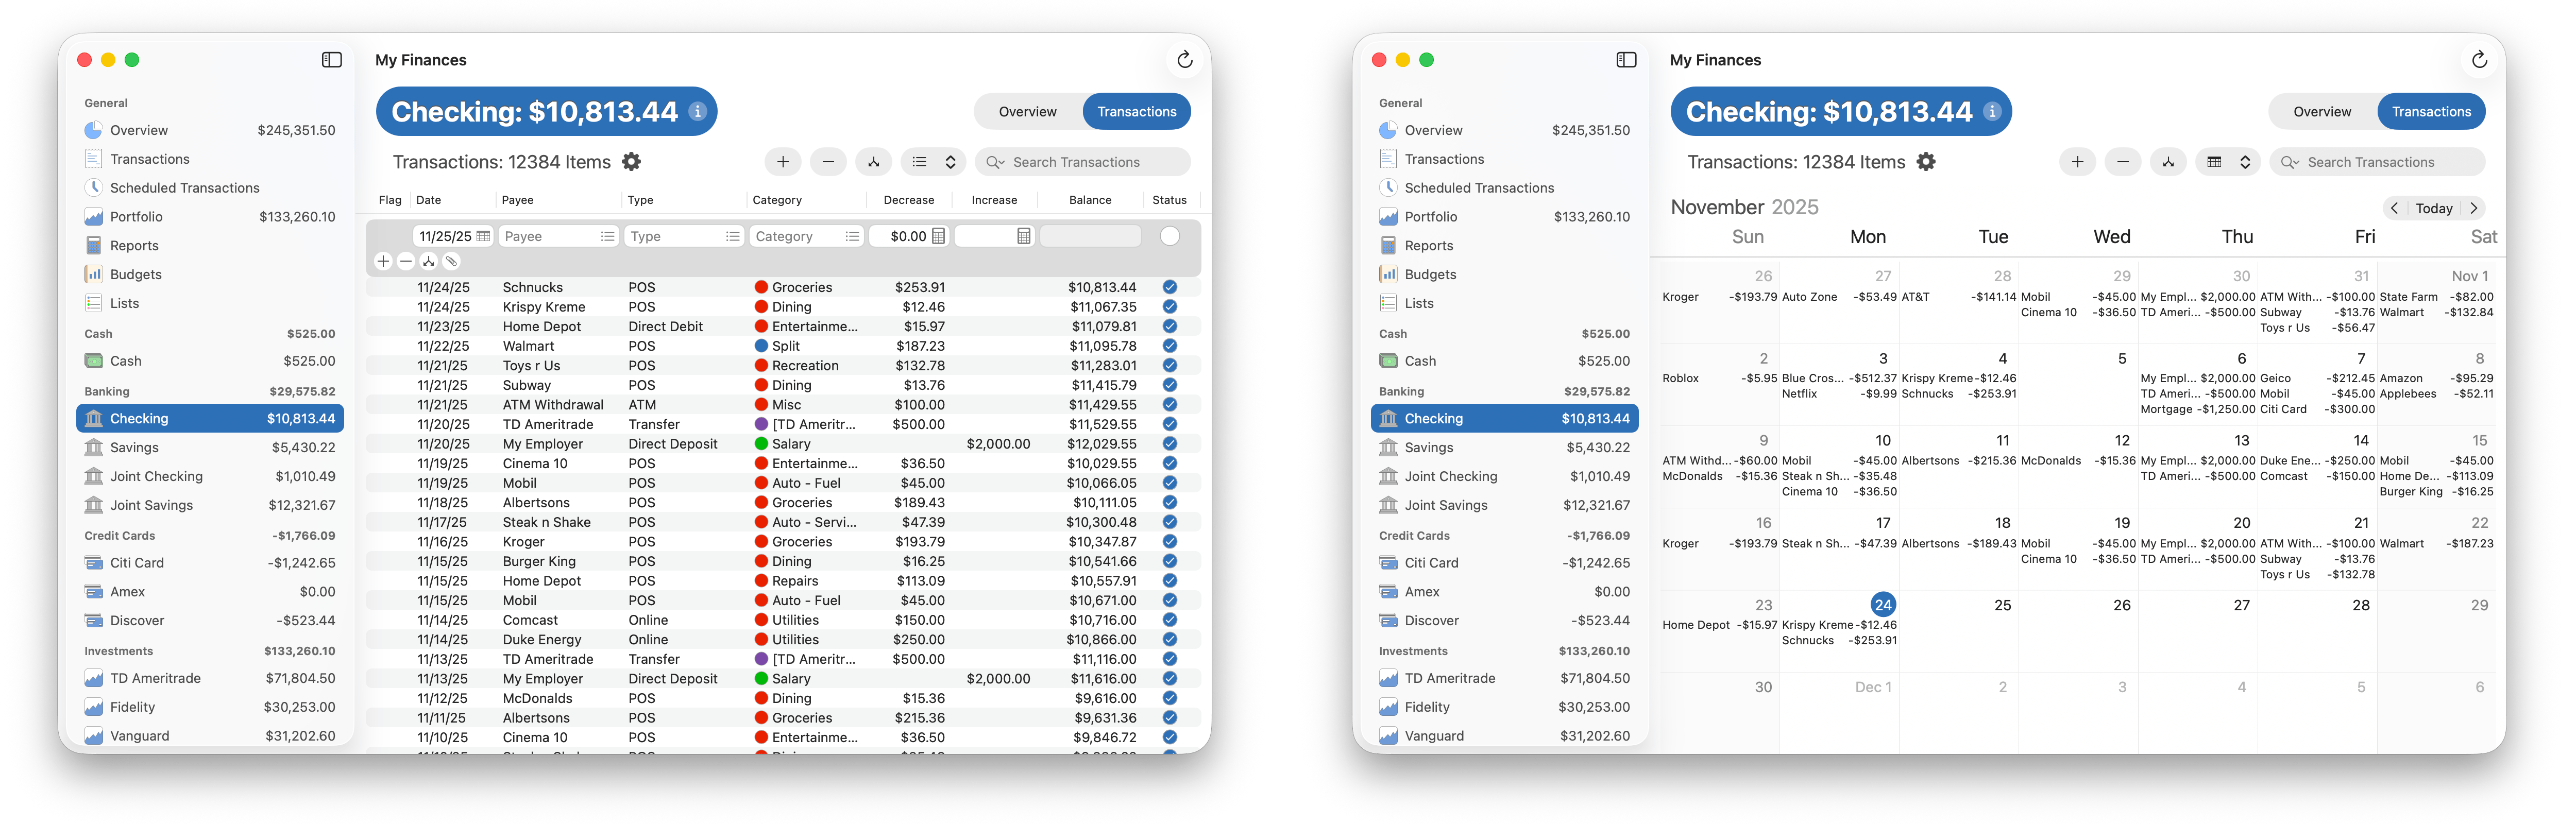Select Scheduled Transactions in the list window's sidebar
This screenshot has height=824, width=2576.
click(184, 188)
